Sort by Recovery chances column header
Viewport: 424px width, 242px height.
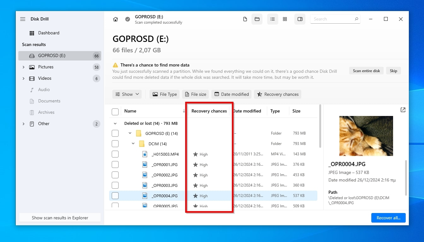point(209,111)
